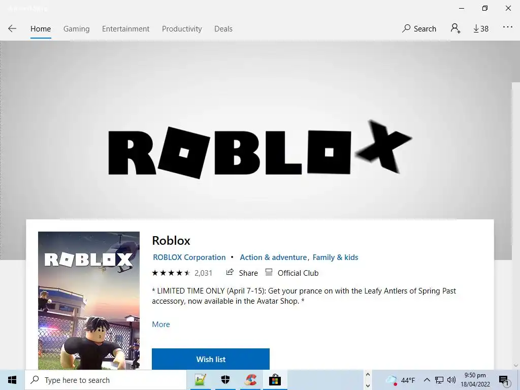This screenshot has width=520, height=390.
Task: Go back using the back arrow
Action: pyautogui.click(x=12, y=28)
